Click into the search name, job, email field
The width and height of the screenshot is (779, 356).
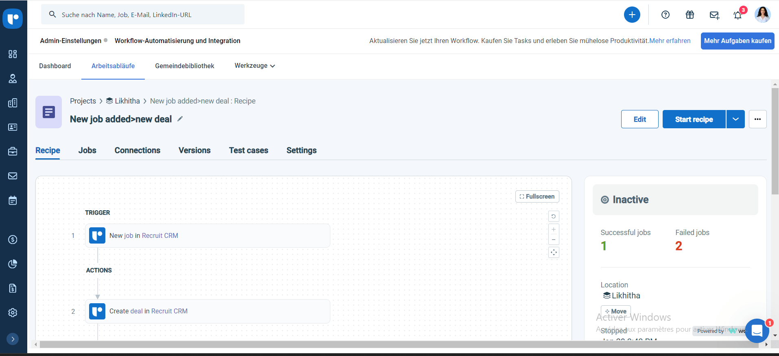pos(143,15)
